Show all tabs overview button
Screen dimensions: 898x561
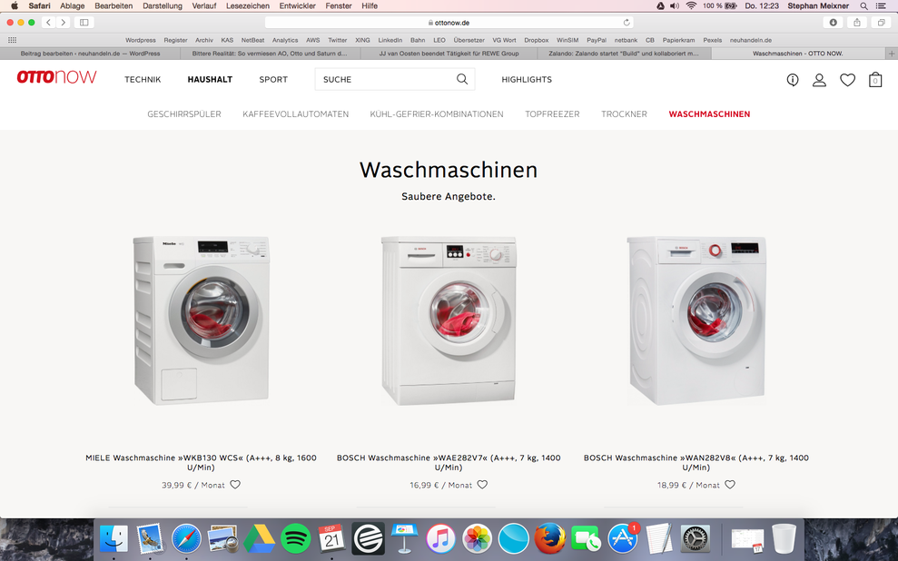tap(881, 23)
